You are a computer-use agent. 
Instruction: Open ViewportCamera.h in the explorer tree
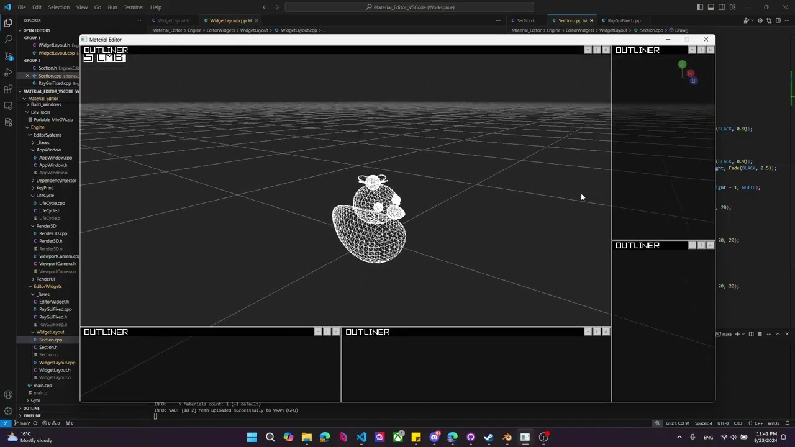coord(57,264)
